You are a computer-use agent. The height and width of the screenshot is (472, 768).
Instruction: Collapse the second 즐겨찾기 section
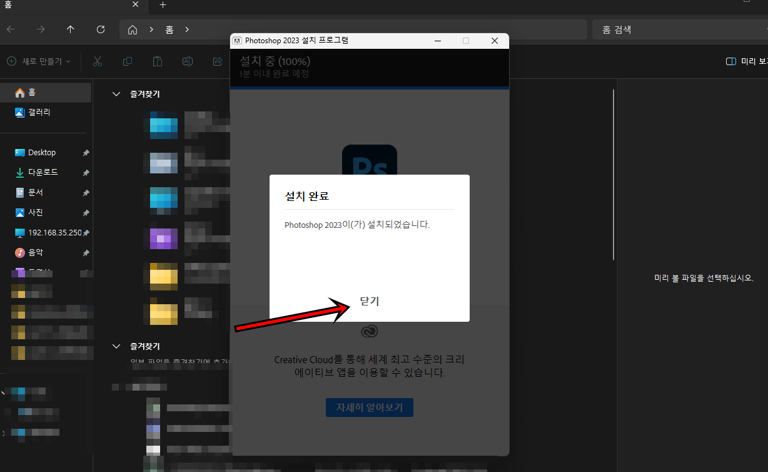coord(116,346)
